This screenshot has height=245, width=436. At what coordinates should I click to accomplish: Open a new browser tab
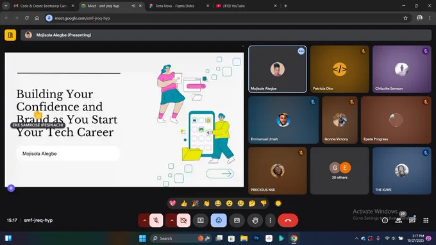pos(285,6)
